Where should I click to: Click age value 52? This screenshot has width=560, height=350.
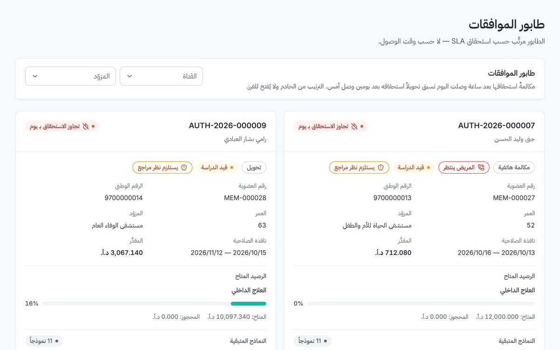[531, 225]
